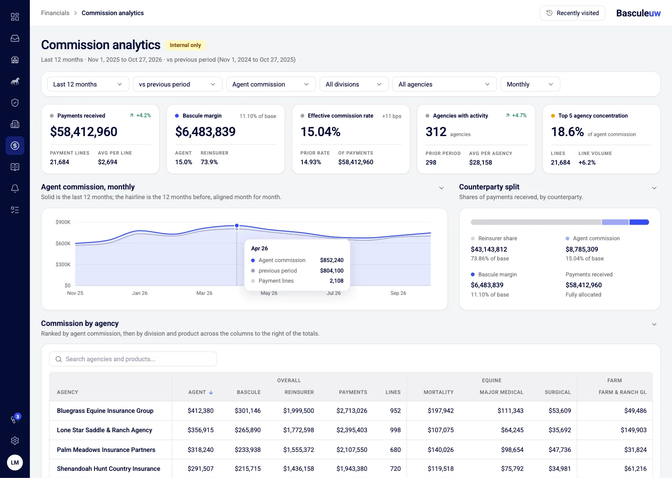
Task: Click the Apr 26 data point marker on chart
Action: [x=237, y=226]
